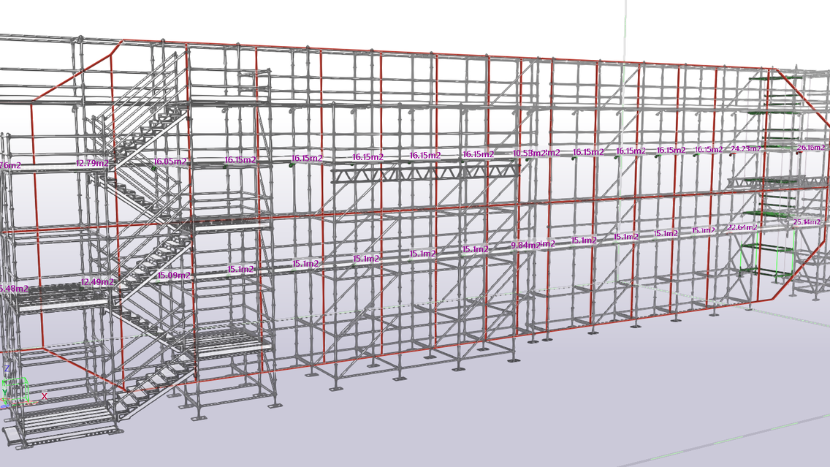This screenshot has width=830, height=467.
Task: Select the blue origin marker below the axis gizmo
Action: point(4,406)
